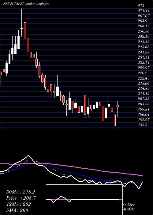153x215 pixels.
Task: Click the peak of the white moving-average line
Action: 28,155
